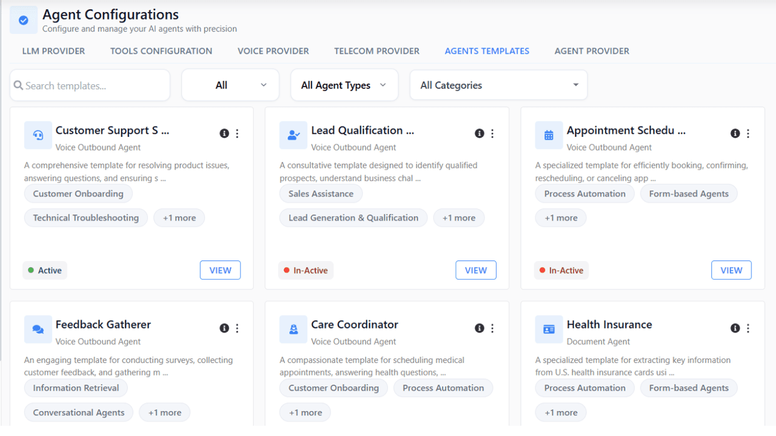Click the Feedback Gatherer chat icon
Viewport: 776px width, 436px height.
[x=38, y=329]
